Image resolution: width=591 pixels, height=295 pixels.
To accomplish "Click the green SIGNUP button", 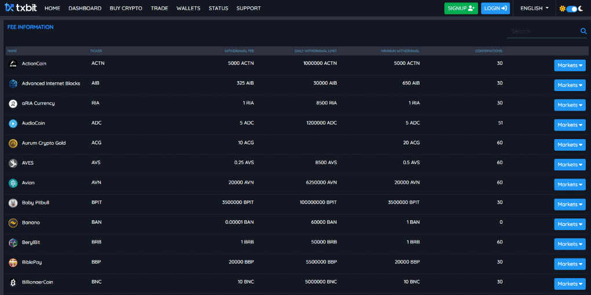I will [x=461, y=8].
